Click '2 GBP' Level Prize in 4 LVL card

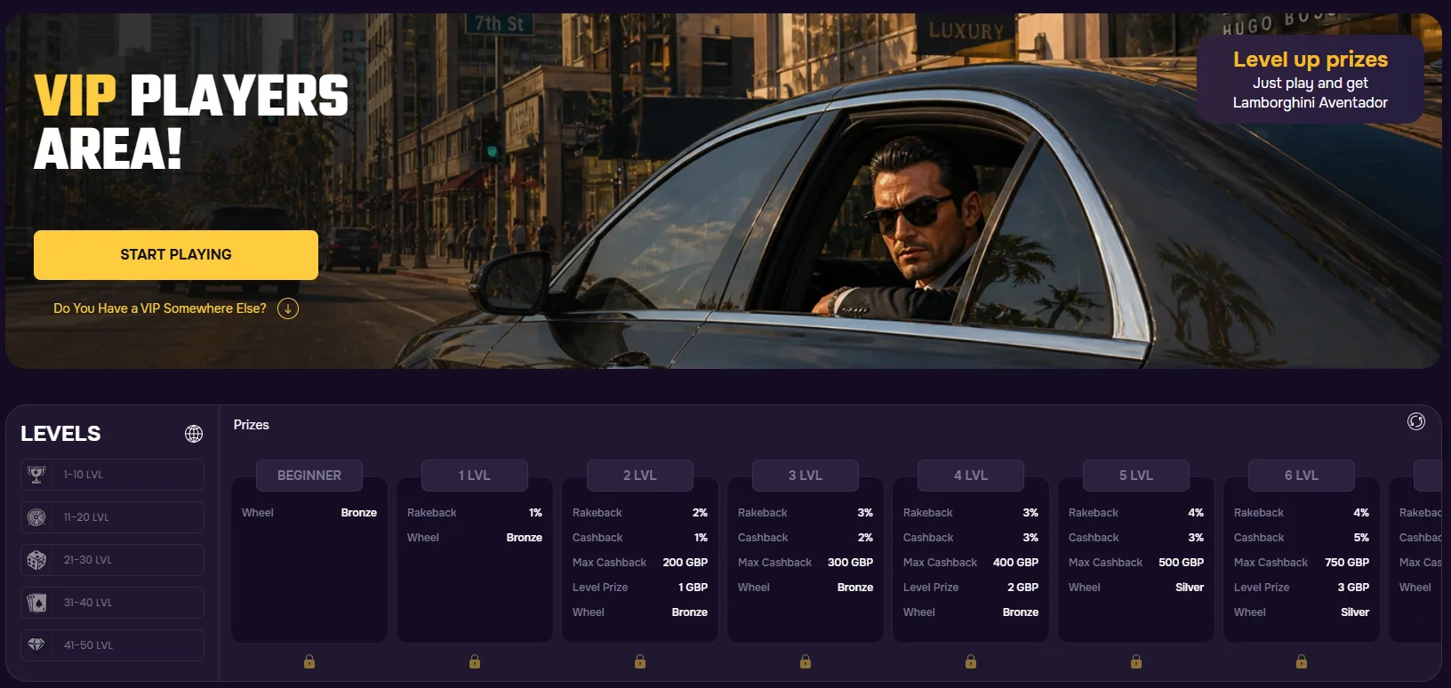[1023, 588]
